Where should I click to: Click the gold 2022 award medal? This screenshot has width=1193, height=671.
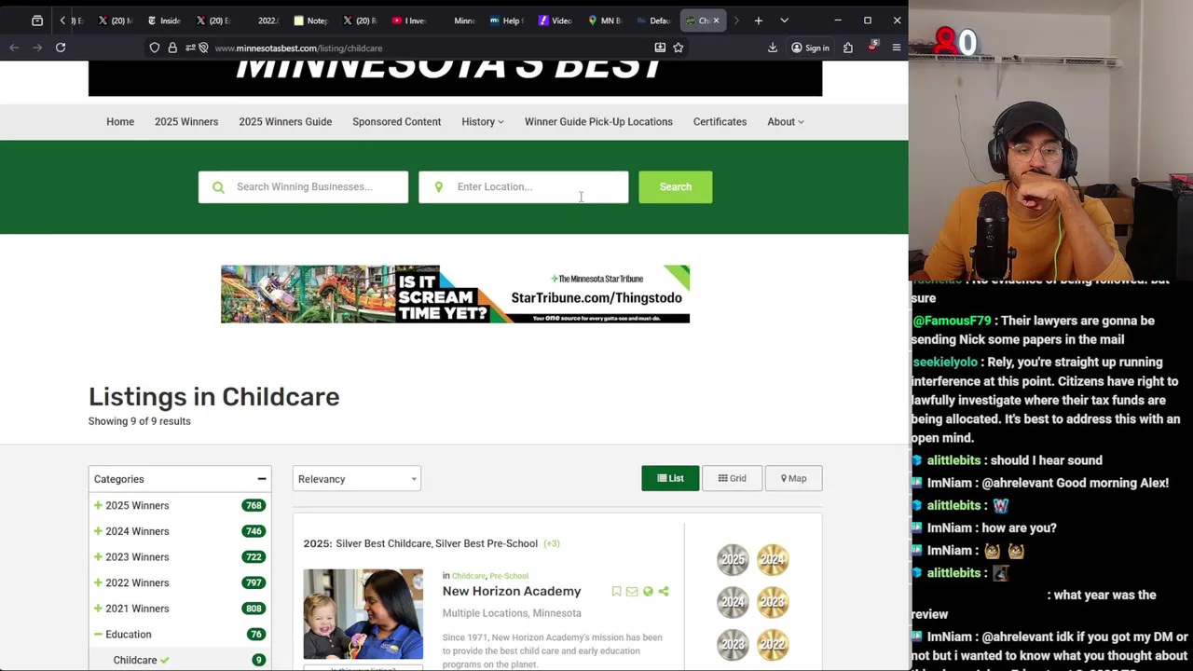tap(773, 644)
